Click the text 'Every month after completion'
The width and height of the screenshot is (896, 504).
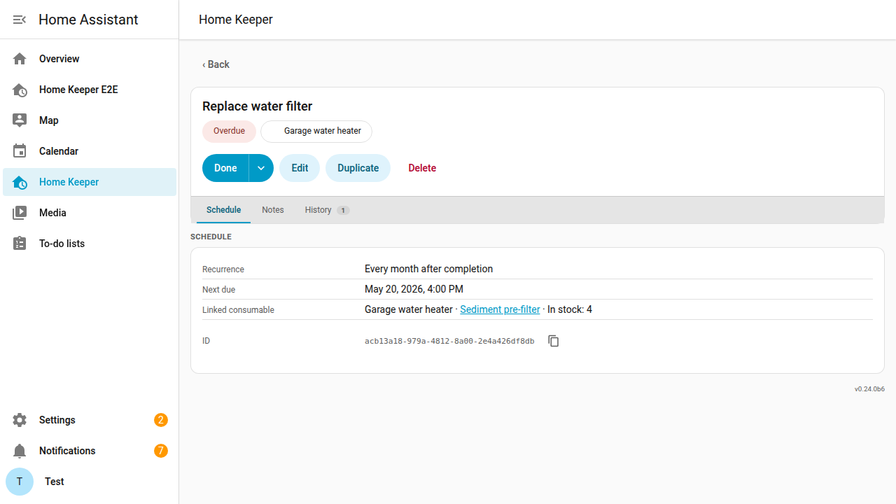428,269
